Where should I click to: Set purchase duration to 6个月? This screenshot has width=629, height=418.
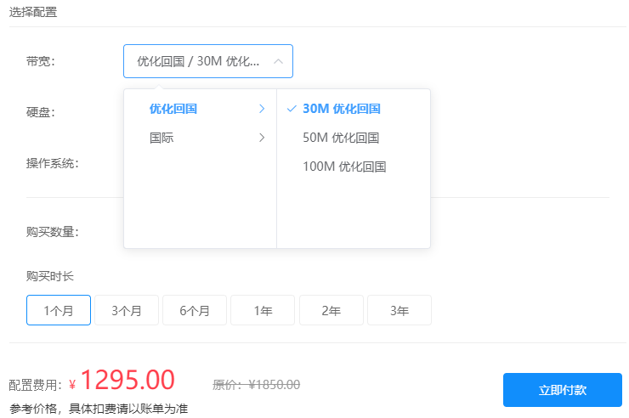pyautogui.click(x=195, y=310)
